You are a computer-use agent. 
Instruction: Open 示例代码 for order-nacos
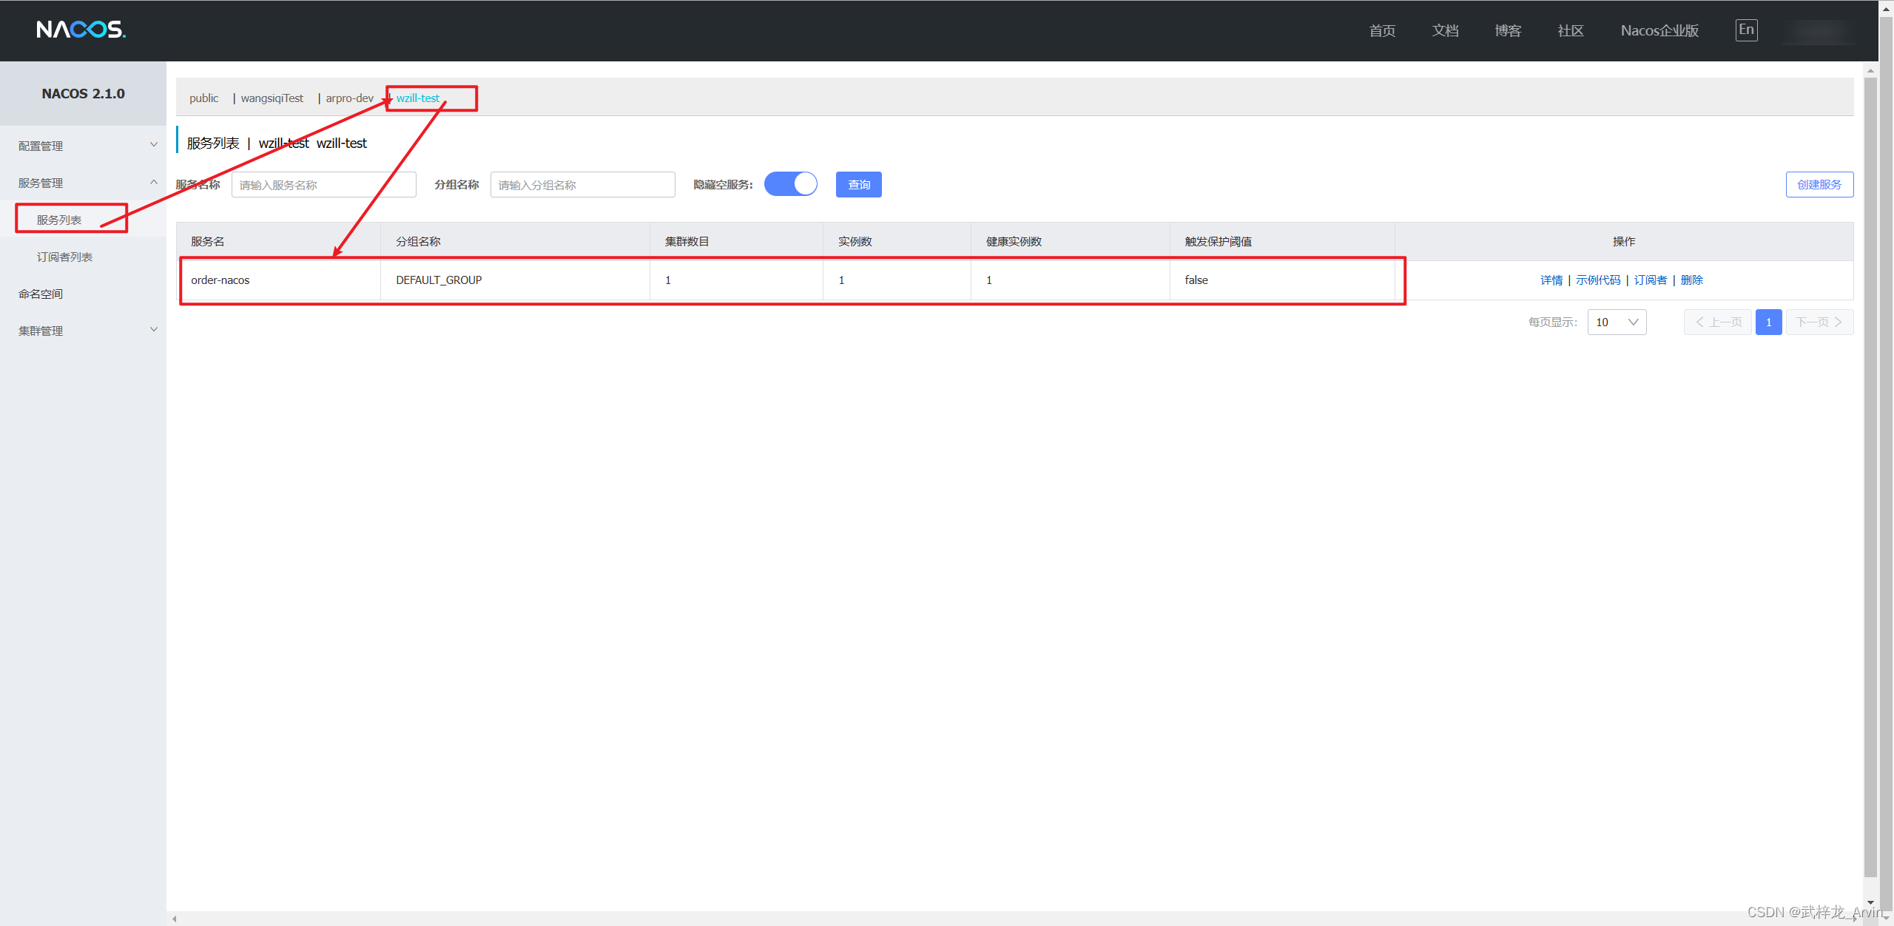pos(1598,280)
